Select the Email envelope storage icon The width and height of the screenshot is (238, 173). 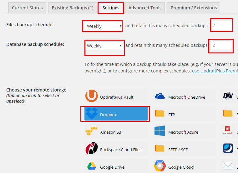[x=228, y=166]
